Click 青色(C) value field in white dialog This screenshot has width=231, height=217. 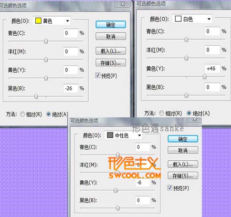(x=212, y=31)
